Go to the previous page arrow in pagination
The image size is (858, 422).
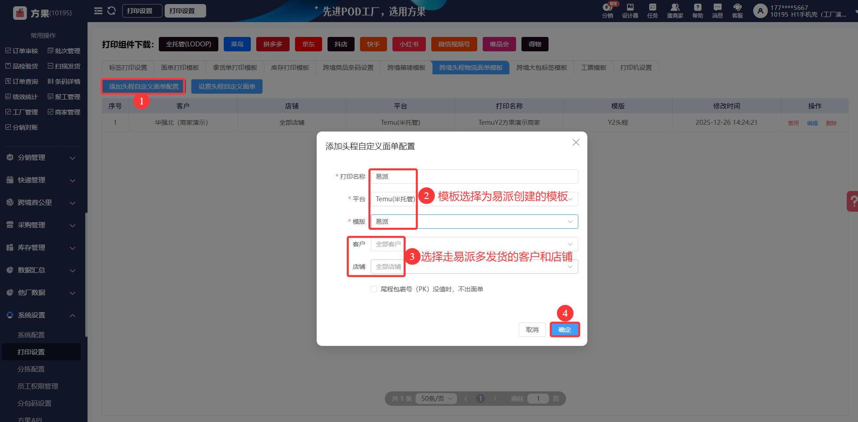466,399
